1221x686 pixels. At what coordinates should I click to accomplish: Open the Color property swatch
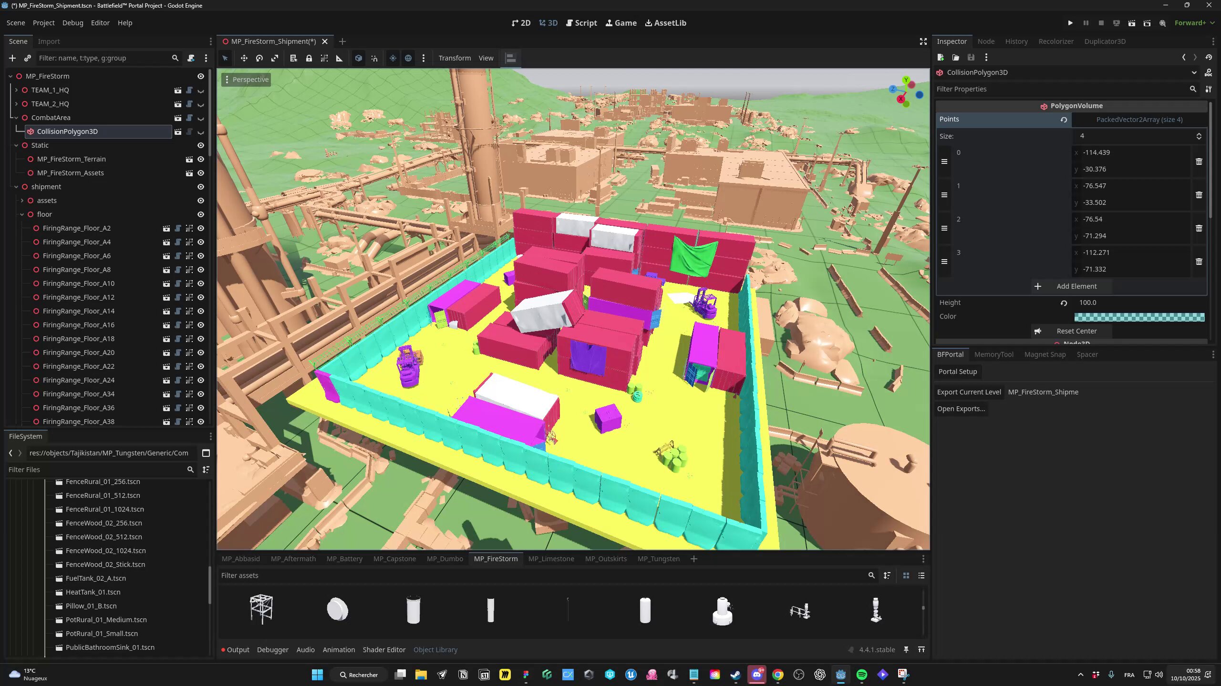1139,317
